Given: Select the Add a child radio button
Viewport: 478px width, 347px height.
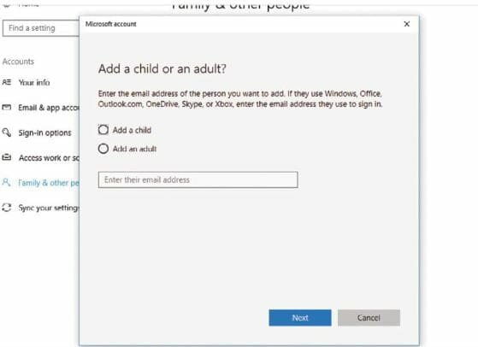Looking at the screenshot, I should 103,130.
